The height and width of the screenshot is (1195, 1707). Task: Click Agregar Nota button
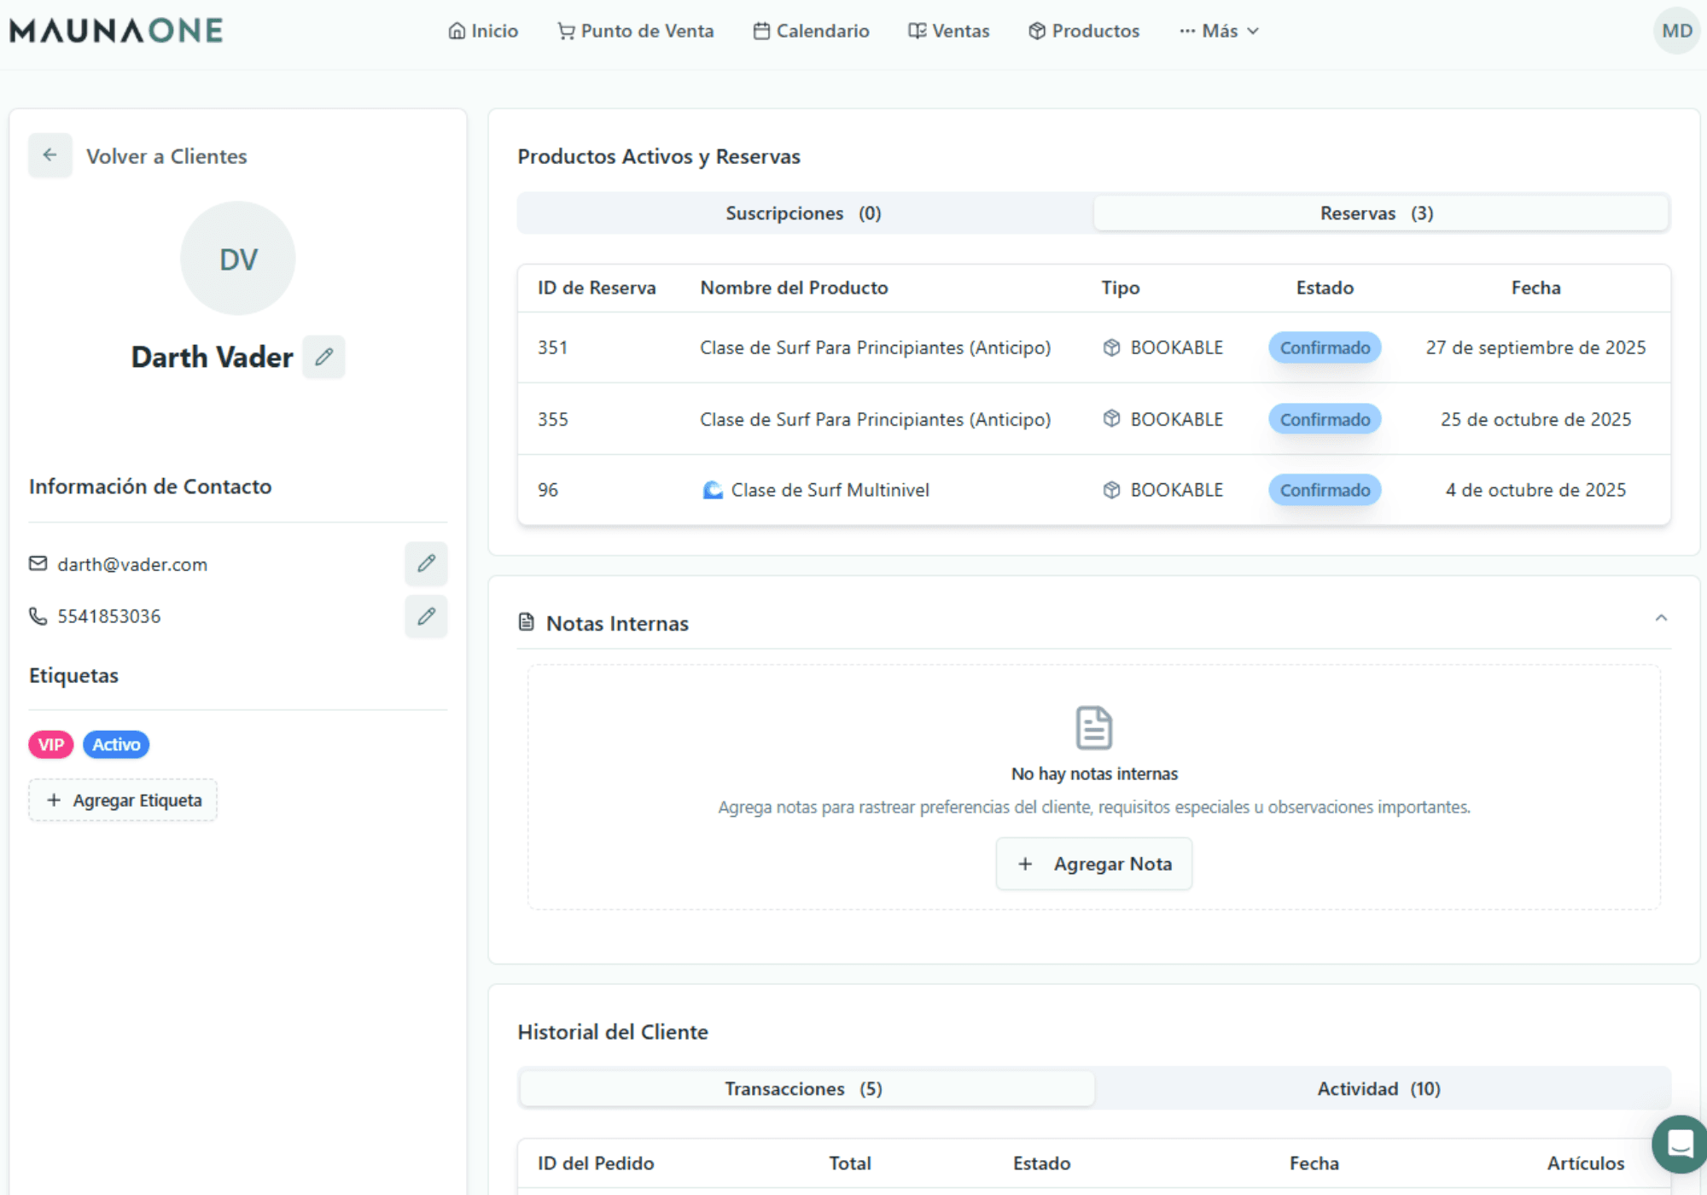click(x=1094, y=864)
